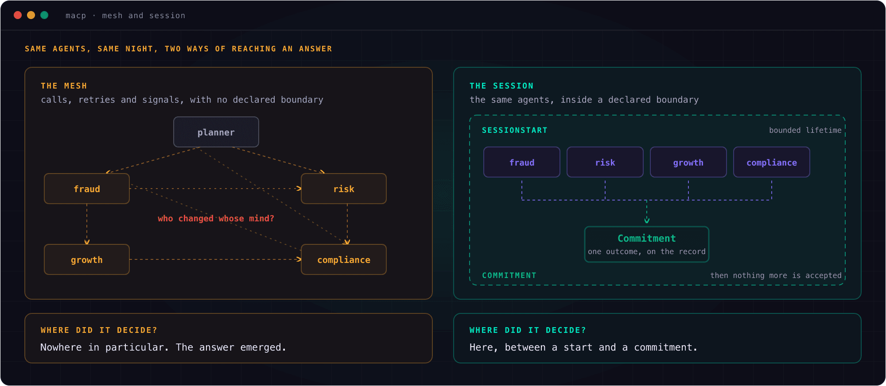This screenshot has height=386, width=886.
Task: Click the green maximize window dot
Action: coord(44,15)
